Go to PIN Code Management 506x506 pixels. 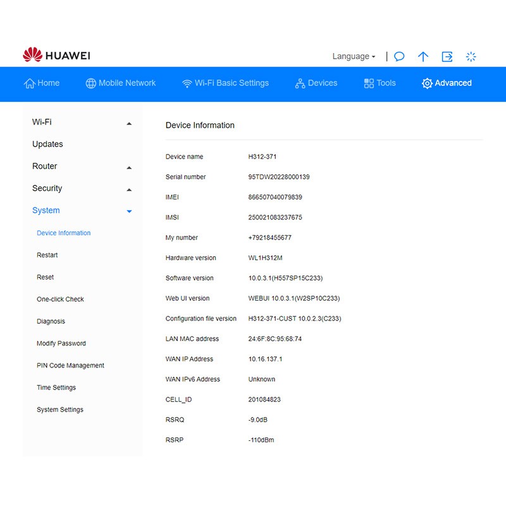point(70,366)
